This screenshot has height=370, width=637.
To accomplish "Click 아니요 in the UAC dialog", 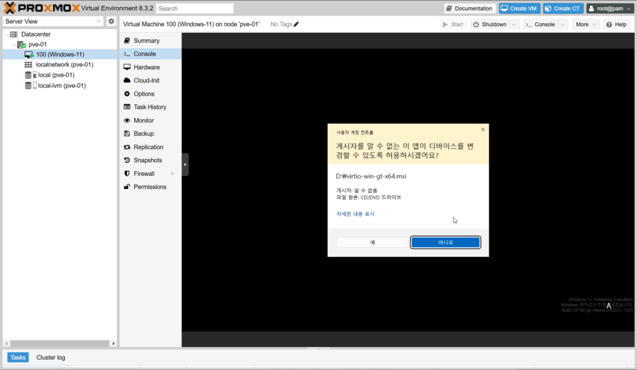I will 445,243.
